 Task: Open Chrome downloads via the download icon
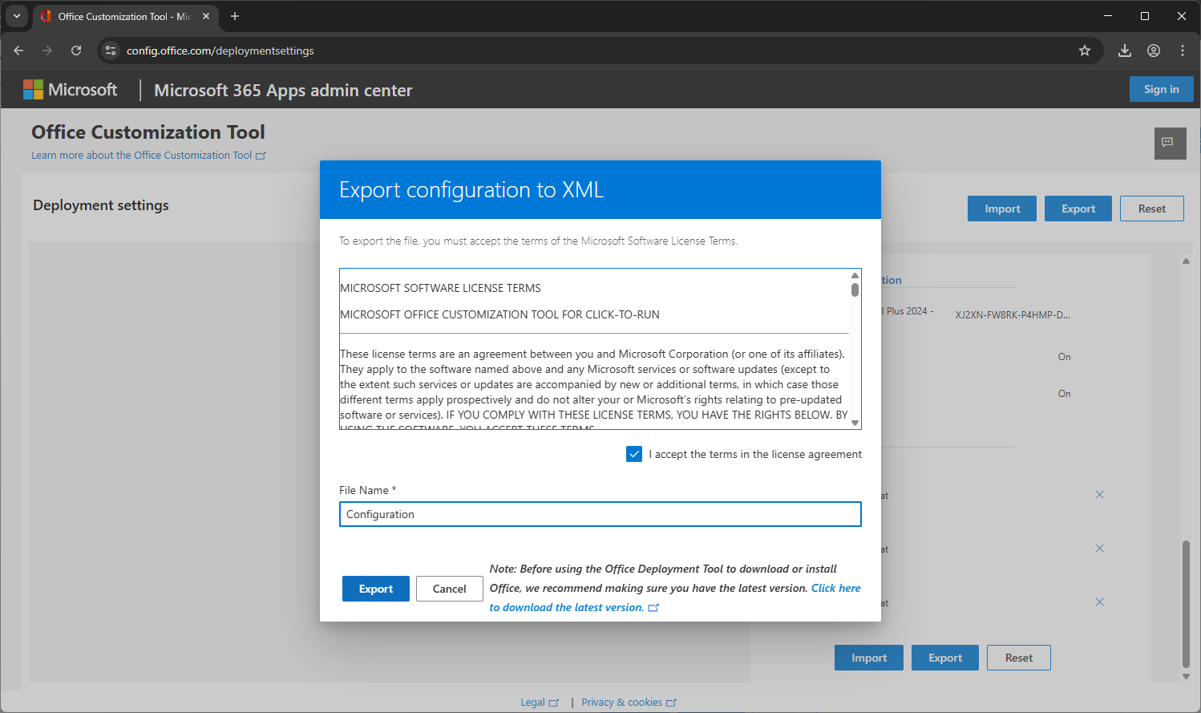pos(1124,50)
